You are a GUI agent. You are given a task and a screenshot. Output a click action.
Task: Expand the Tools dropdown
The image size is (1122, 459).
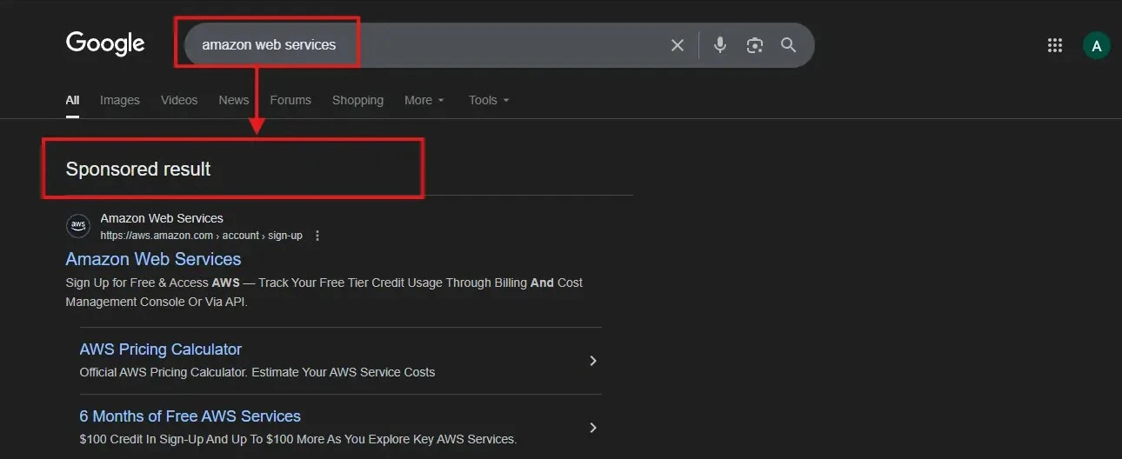pos(489,100)
